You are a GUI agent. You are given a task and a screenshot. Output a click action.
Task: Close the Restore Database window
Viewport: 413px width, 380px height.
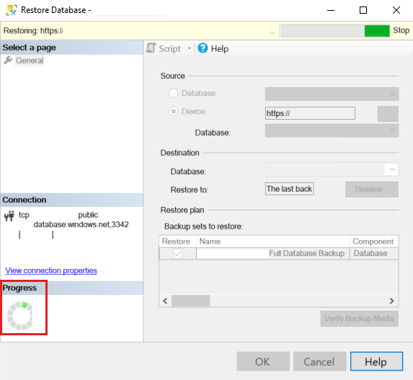pyautogui.click(x=396, y=10)
